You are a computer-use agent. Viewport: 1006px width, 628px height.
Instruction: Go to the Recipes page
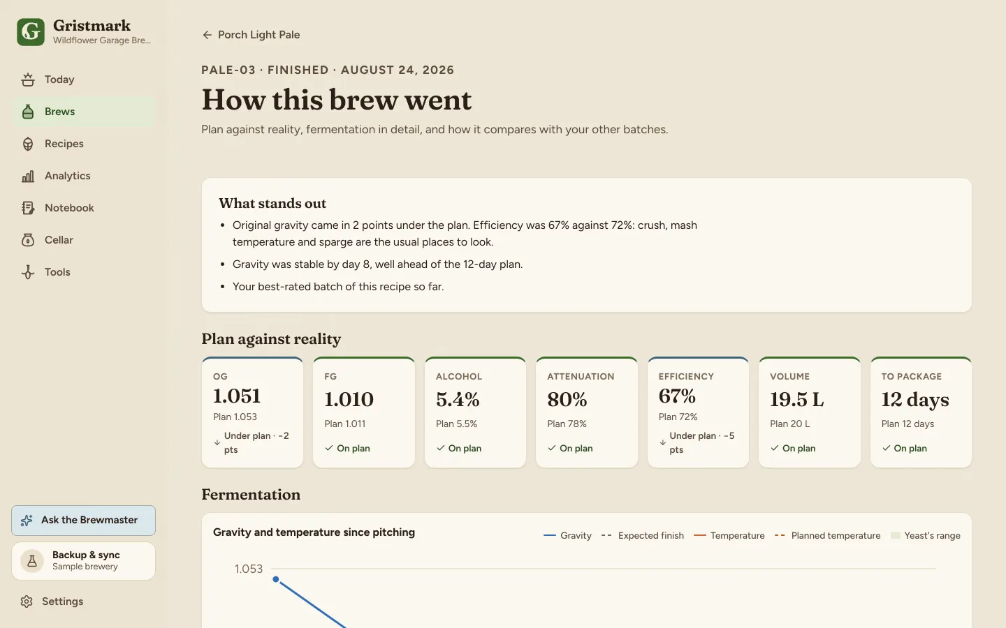pos(84,144)
